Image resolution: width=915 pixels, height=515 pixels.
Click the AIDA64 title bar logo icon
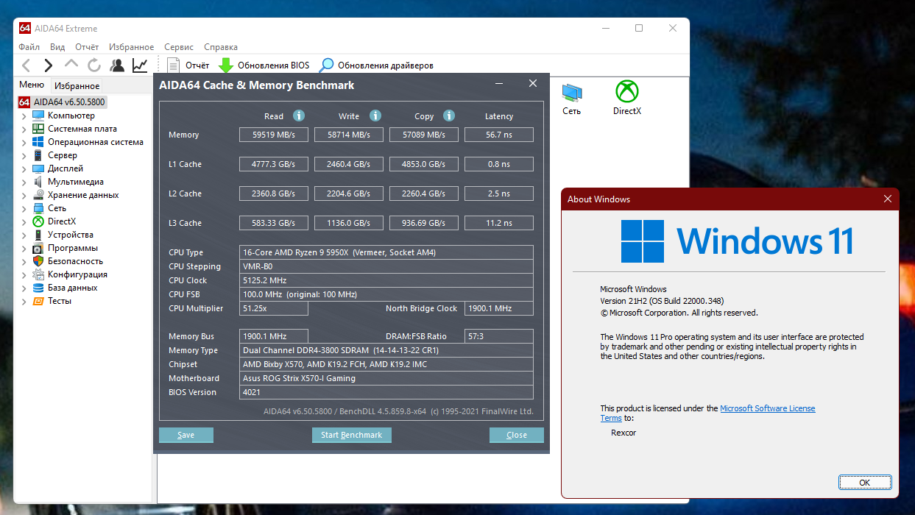pyautogui.click(x=25, y=29)
